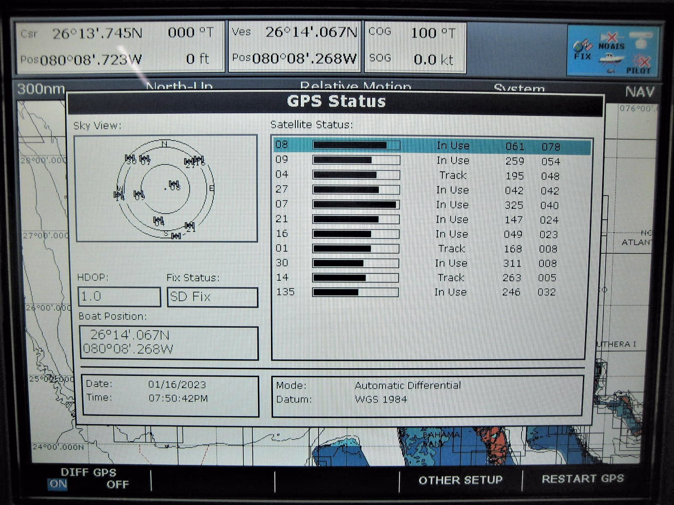Click the signal strength bar for satellite 07
The image size is (674, 505).
[x=356, y=205]
